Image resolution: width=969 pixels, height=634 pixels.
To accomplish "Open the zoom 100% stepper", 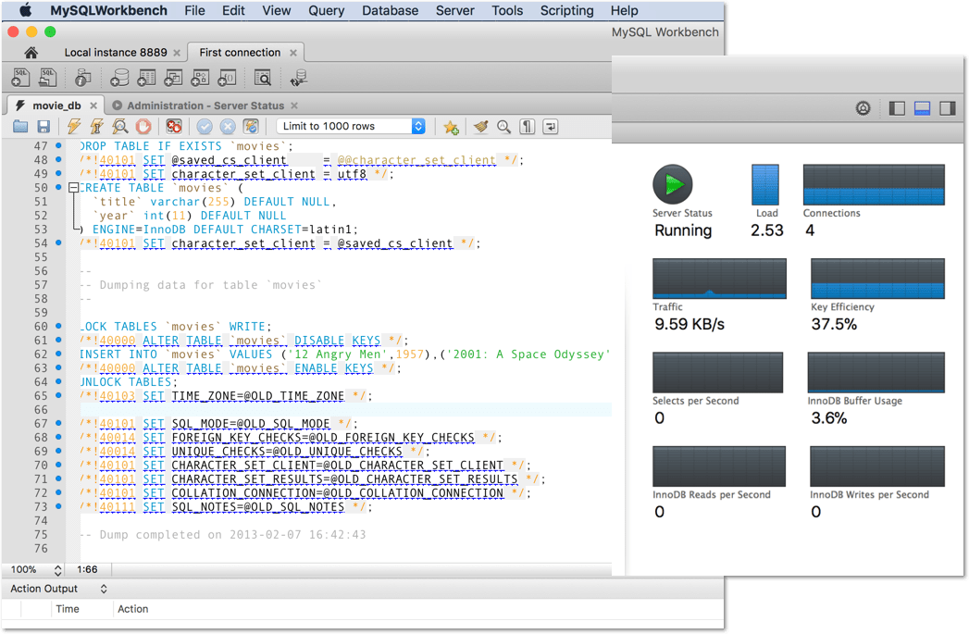I will [57, 569].
